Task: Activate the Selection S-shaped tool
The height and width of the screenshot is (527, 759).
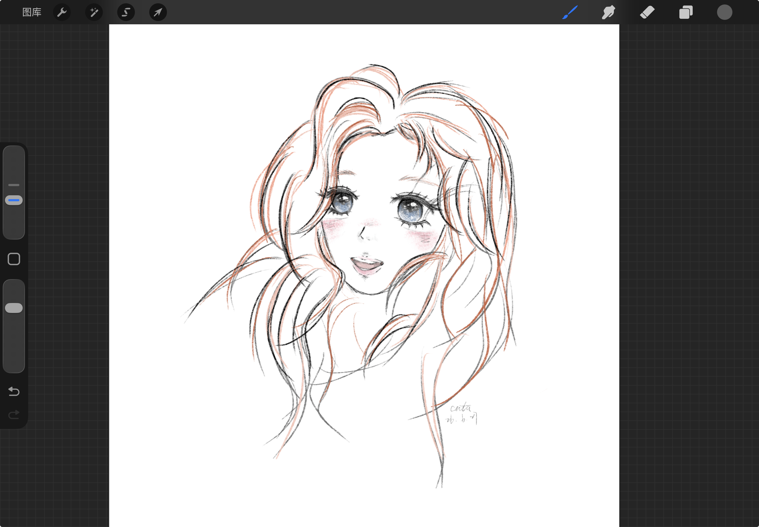Action: point(126,12)
